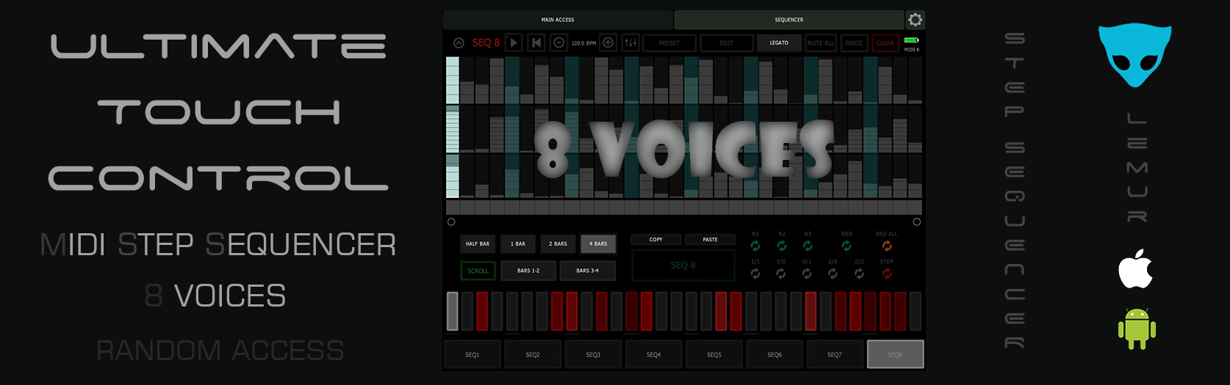Viewport: 1230px width, 385px height.
Task: Click the blue alien Lemur logo
Action: [x=1135, y=56]
